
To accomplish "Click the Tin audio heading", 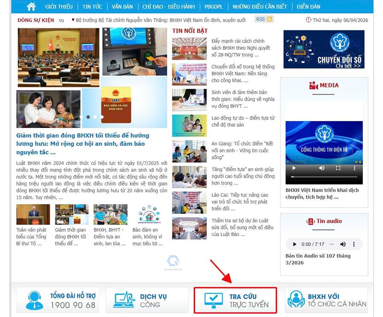I will click(329, 221).
